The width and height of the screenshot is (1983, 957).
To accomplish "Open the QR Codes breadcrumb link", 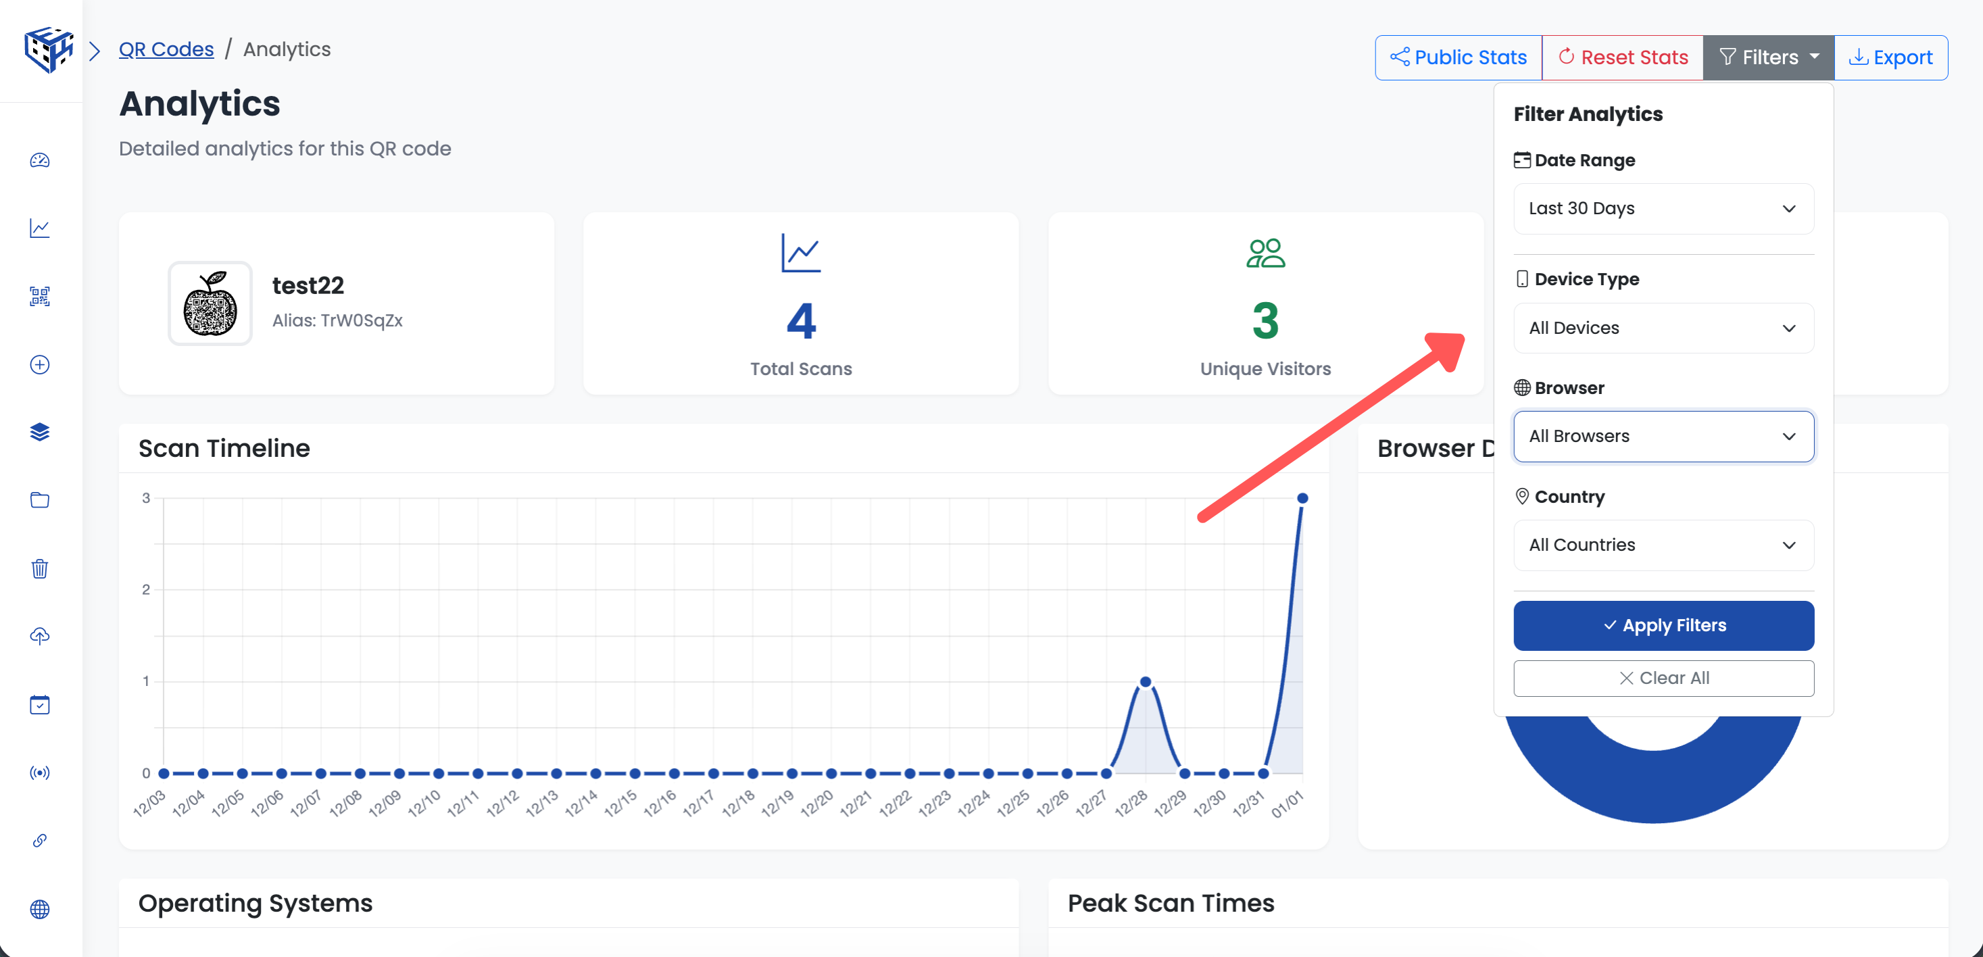I will click(166, 49).
